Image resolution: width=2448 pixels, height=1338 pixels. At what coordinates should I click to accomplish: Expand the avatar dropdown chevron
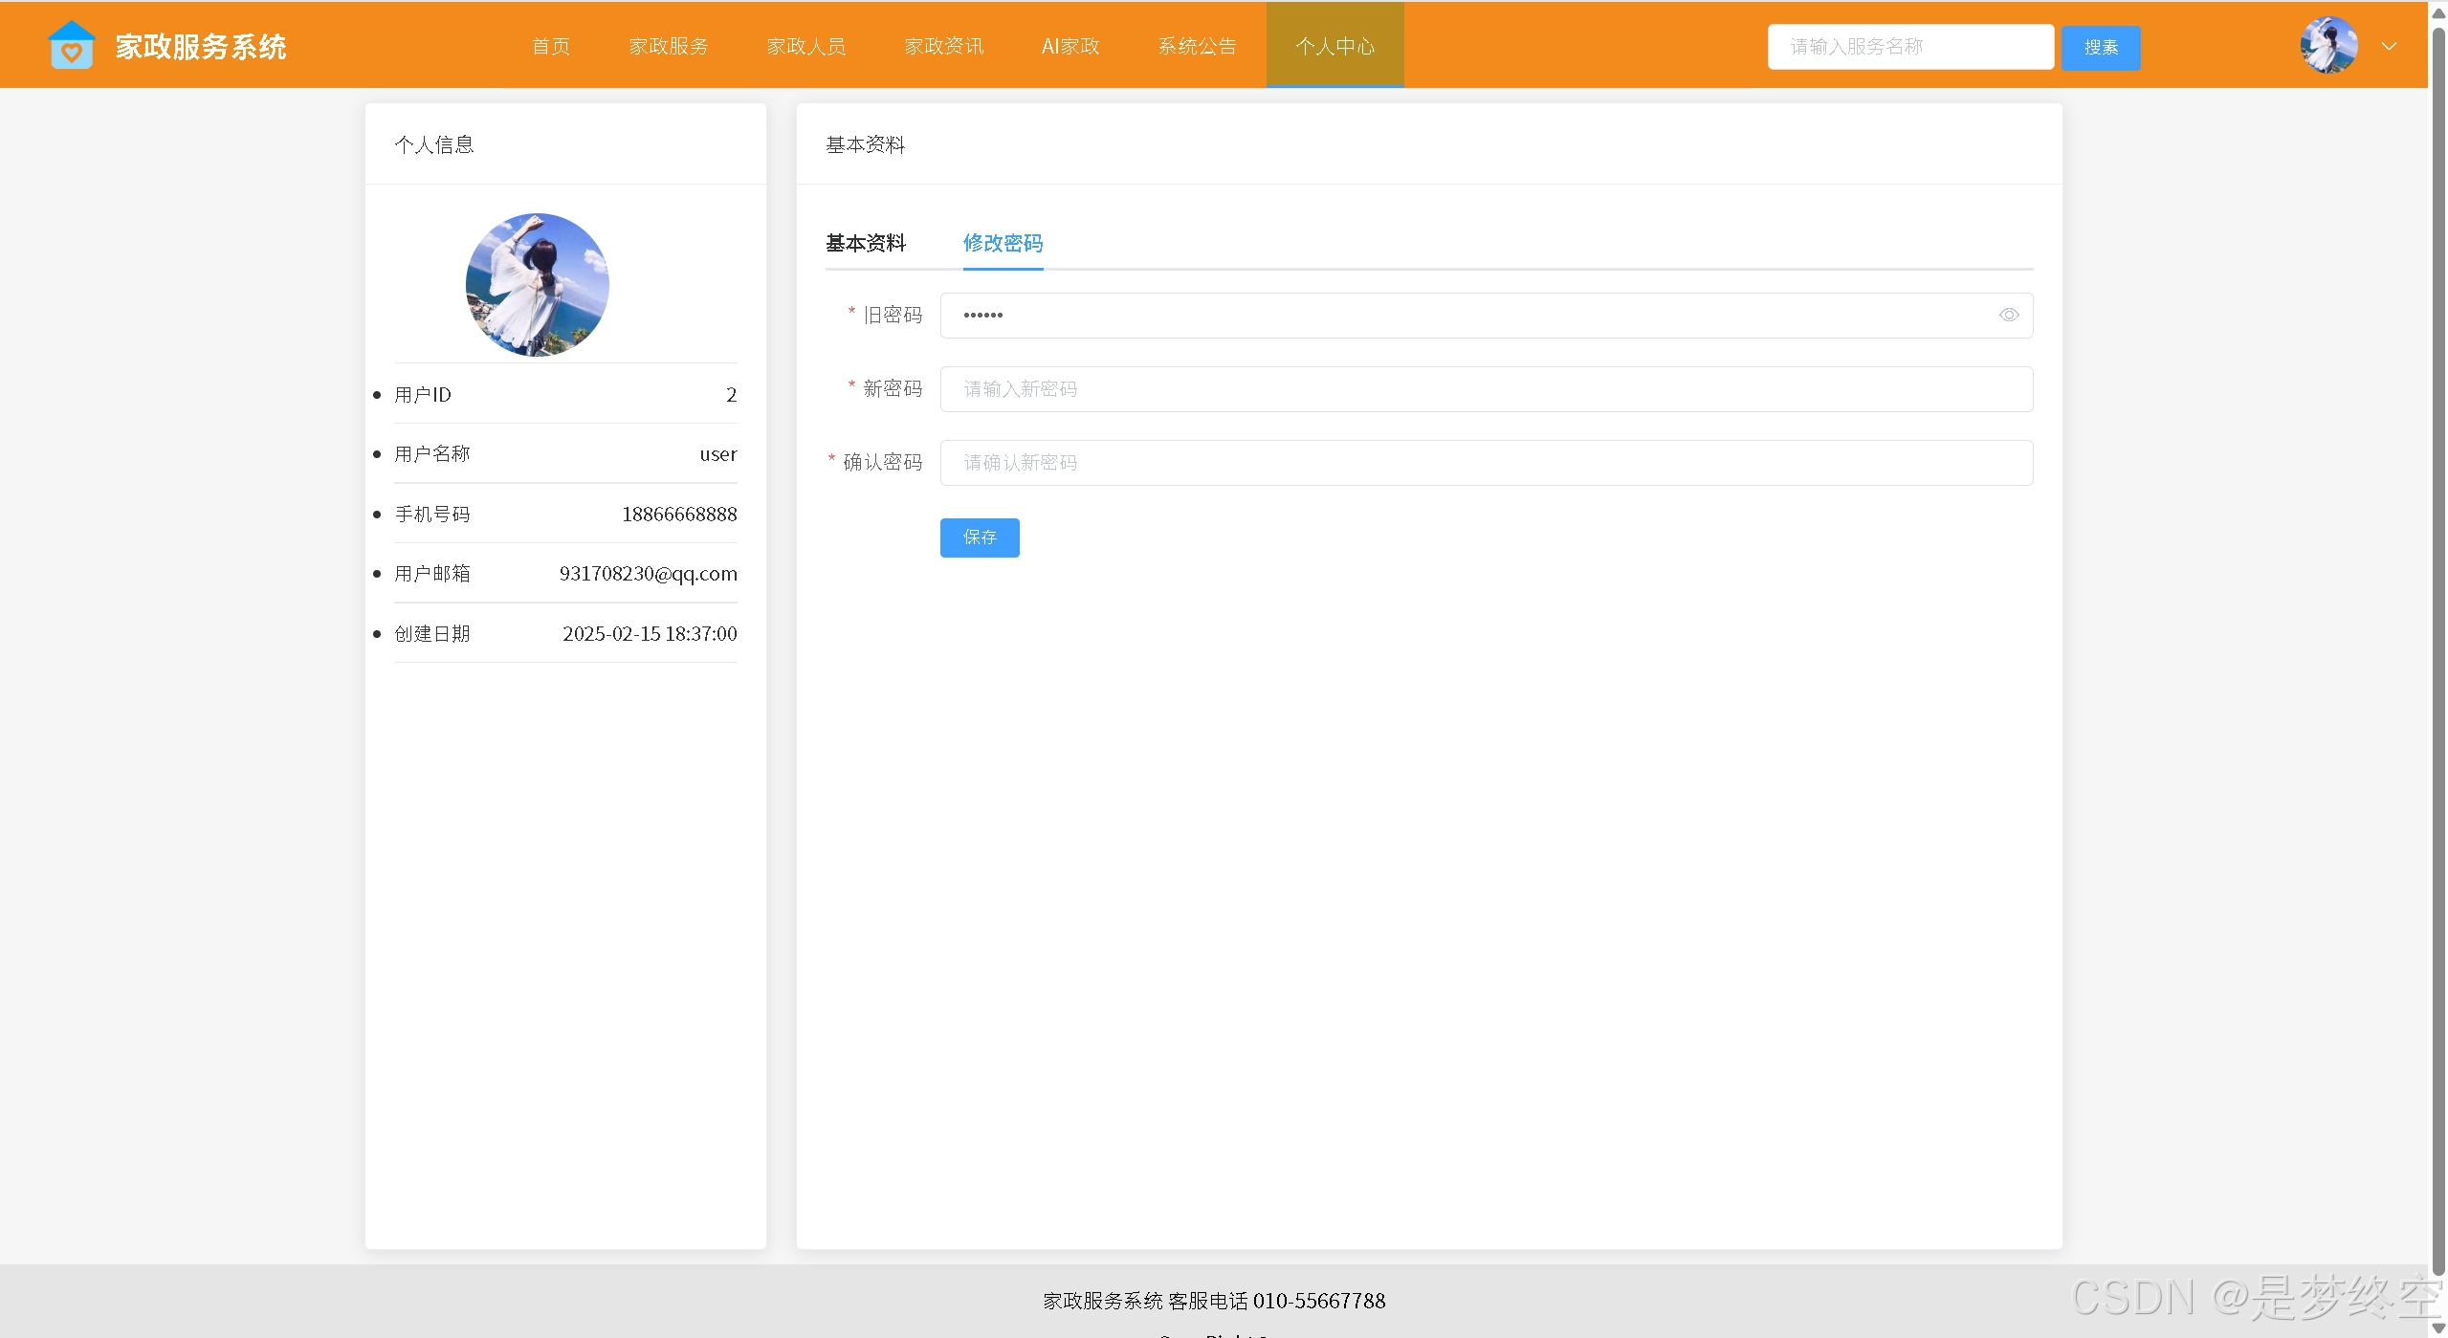[2389, 46]
